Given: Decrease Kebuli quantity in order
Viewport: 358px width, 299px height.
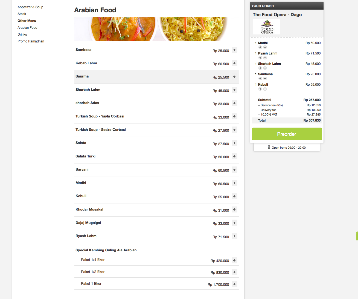Looking at the screenshot, I should pos(265,89).
